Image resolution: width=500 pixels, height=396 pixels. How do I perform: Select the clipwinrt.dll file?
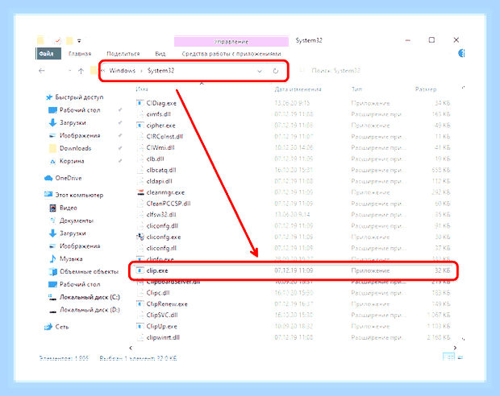pyautogui.click(x=163, y=337)
